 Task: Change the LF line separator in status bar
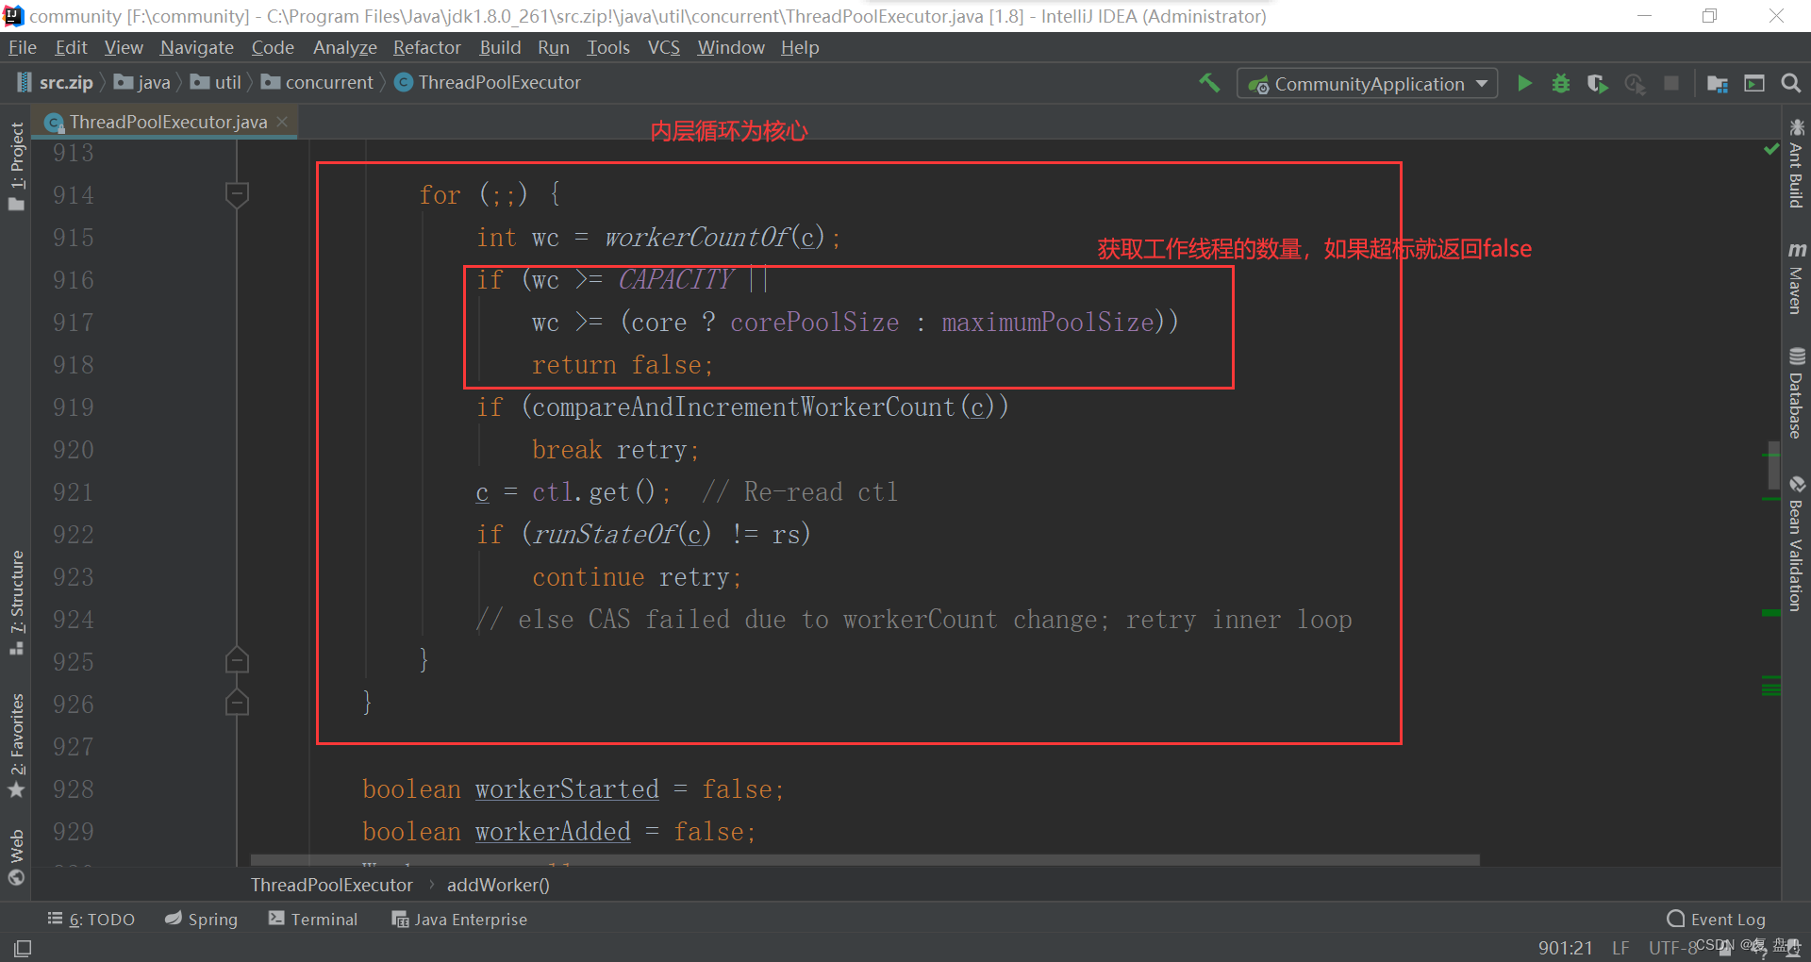(x=1620, y=948)
